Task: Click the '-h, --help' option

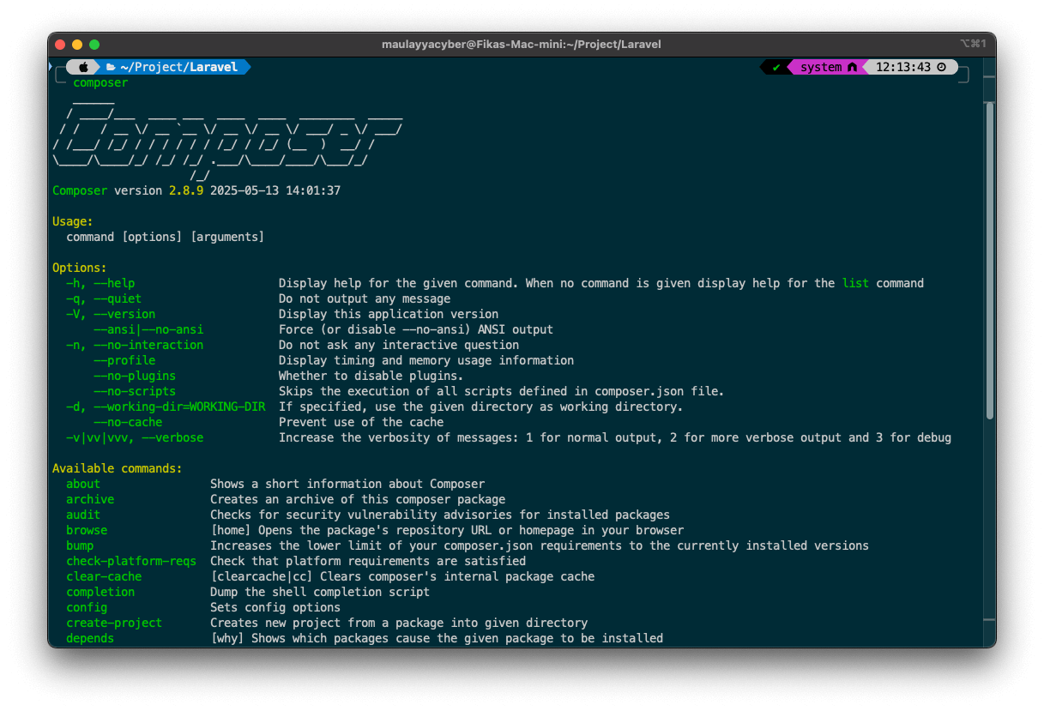Action: click(100, 283)
